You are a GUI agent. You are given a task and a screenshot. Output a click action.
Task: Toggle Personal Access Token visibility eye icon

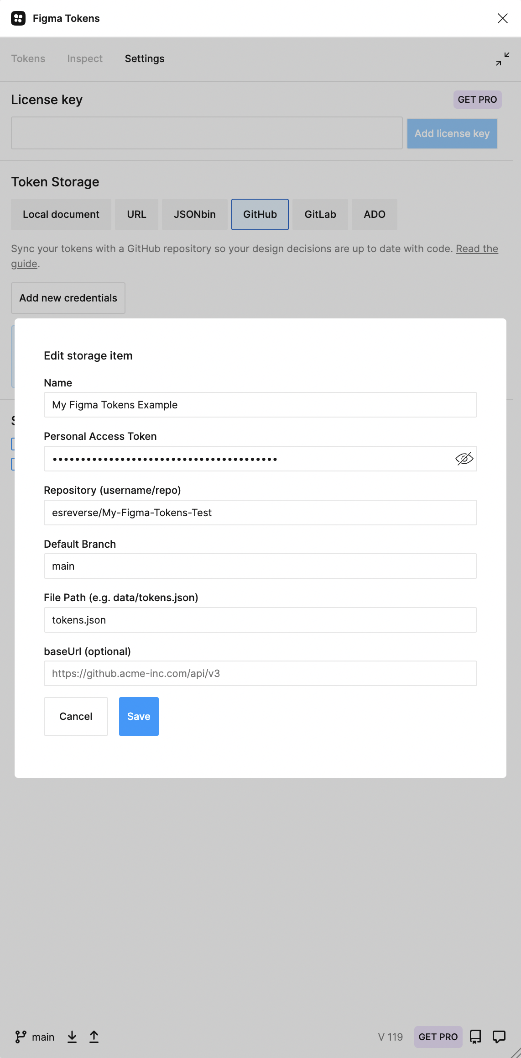pyautogui.click(x=464, y=459)
